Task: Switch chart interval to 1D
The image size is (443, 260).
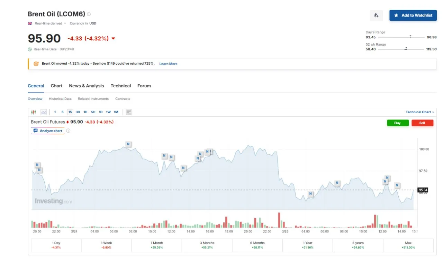Action: 101,112
